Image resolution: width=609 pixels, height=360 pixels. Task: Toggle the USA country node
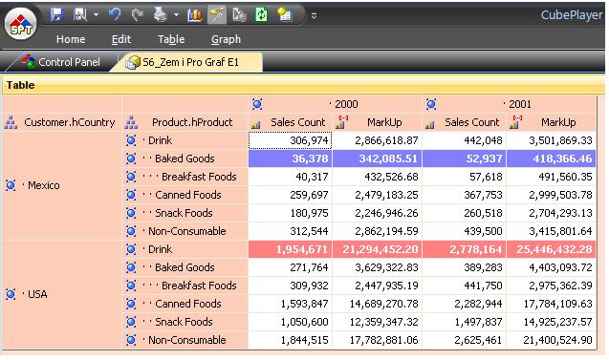[11, 294]
